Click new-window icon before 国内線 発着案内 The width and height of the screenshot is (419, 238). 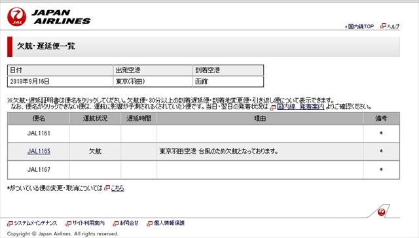[x=273, y=107]
